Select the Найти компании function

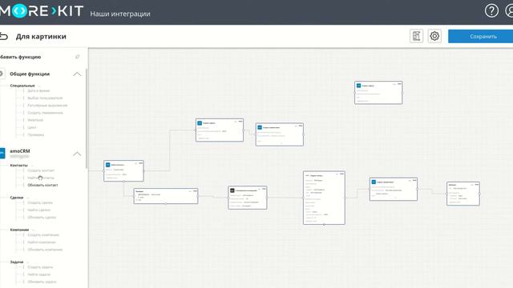42,242
